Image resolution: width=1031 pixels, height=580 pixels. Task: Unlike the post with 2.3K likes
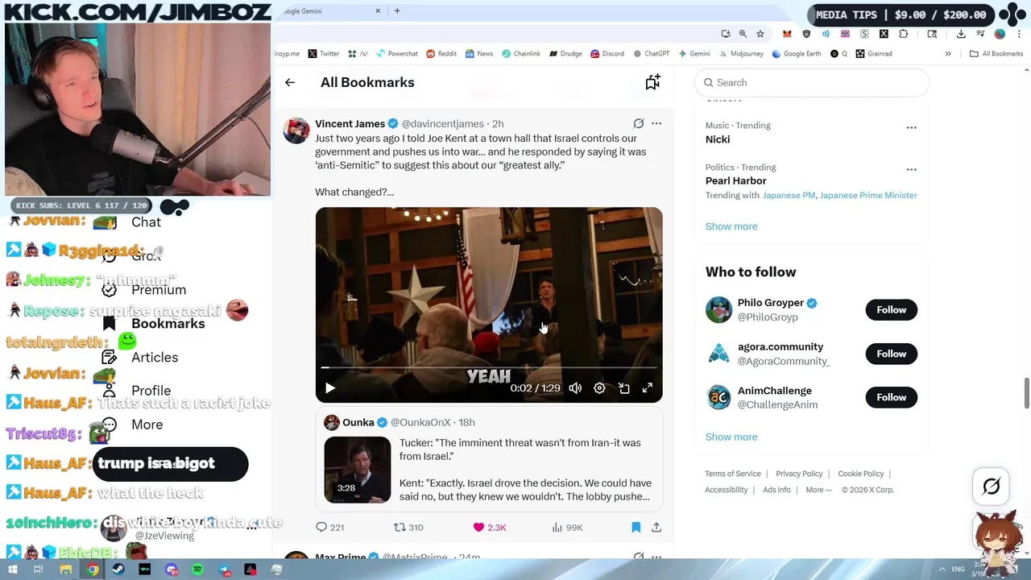[x=490, y=527]
